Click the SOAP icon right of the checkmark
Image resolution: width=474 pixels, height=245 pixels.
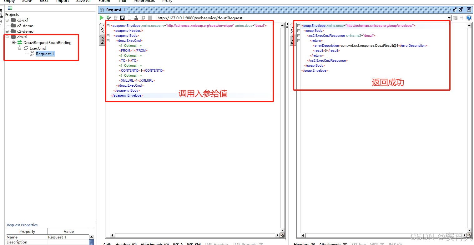click(116, 18)
